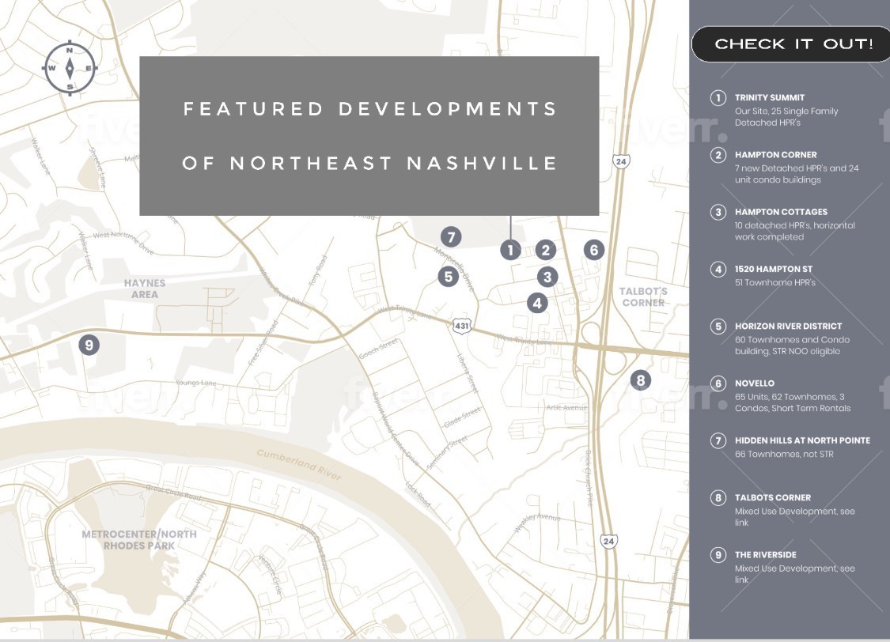The width and height of the screenshot is (890, 642).
Task: Click map pin 6 near Talbot's Corner
Action: [x=594, y=250]
